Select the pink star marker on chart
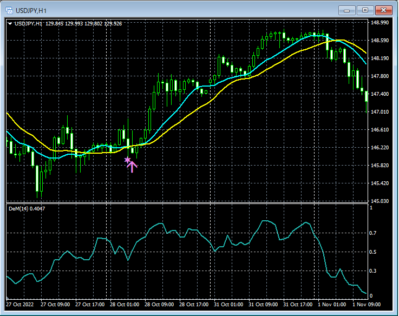The image size is (399, 316). 127,160
